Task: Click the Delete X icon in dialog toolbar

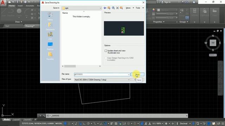Action: pyautogui.click(x=117, y=8)
